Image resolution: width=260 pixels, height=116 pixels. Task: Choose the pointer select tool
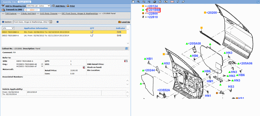(149, 2)
